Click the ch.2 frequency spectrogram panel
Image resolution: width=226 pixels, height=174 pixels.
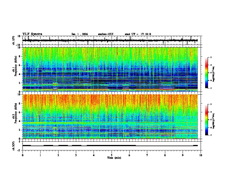[110, 117]
